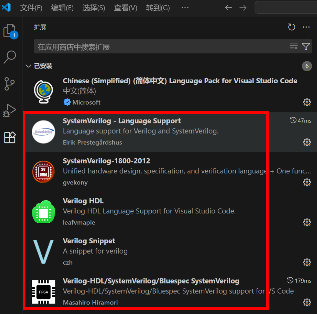The height and width of the screenshot is (314, 317).
Task: Open the 编辑(E) menu
Action: (x=62, y=8)
